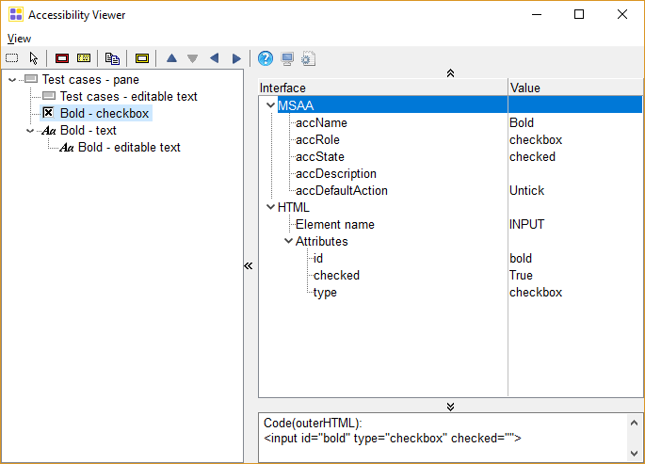The image size is (645, 464).
Task: Collapse left pane with double chevron
Action: 249,266
